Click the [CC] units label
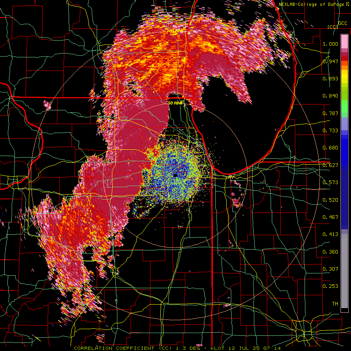 point(333,27)
